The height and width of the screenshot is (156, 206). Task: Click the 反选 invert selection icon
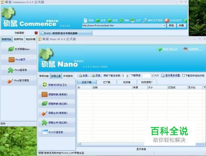pyautogui.click(x=93, y=76)
